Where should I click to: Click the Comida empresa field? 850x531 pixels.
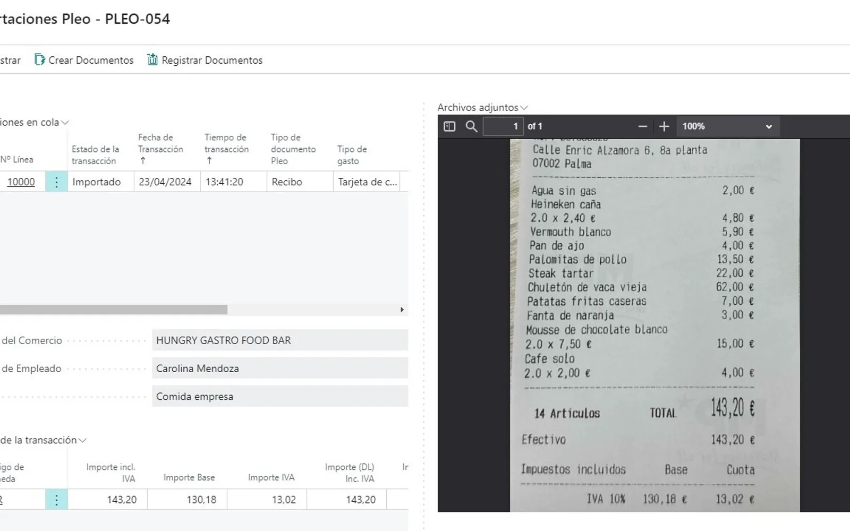(x=280, y=397)
